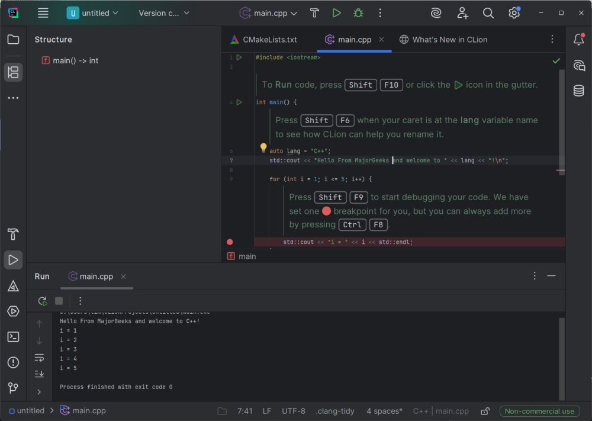The height and width of the screenshot is (421, 592).
Task: Click the Build hammer icon in toolbar
Action: click(314, 13)
